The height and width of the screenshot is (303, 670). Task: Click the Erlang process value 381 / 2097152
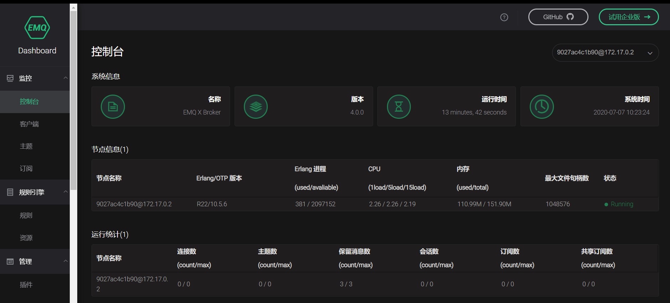(315, 204)
